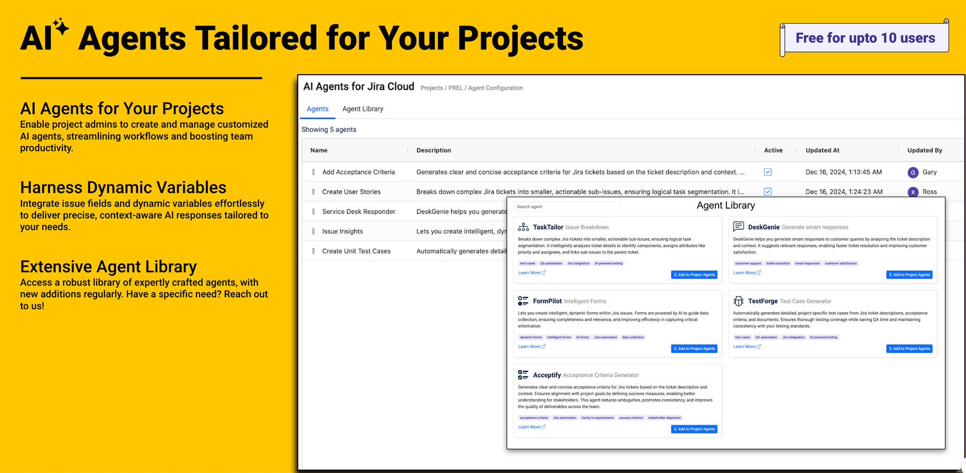Image resolution: width=966 pixels, height=473 pixels.
Task: Grab the drag handle for Service Desk Responder
Action: [x=314, y=212]
